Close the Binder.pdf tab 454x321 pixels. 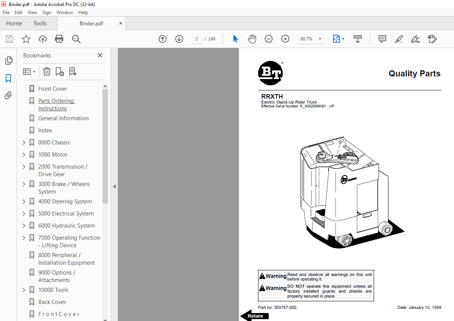(121, 23)
